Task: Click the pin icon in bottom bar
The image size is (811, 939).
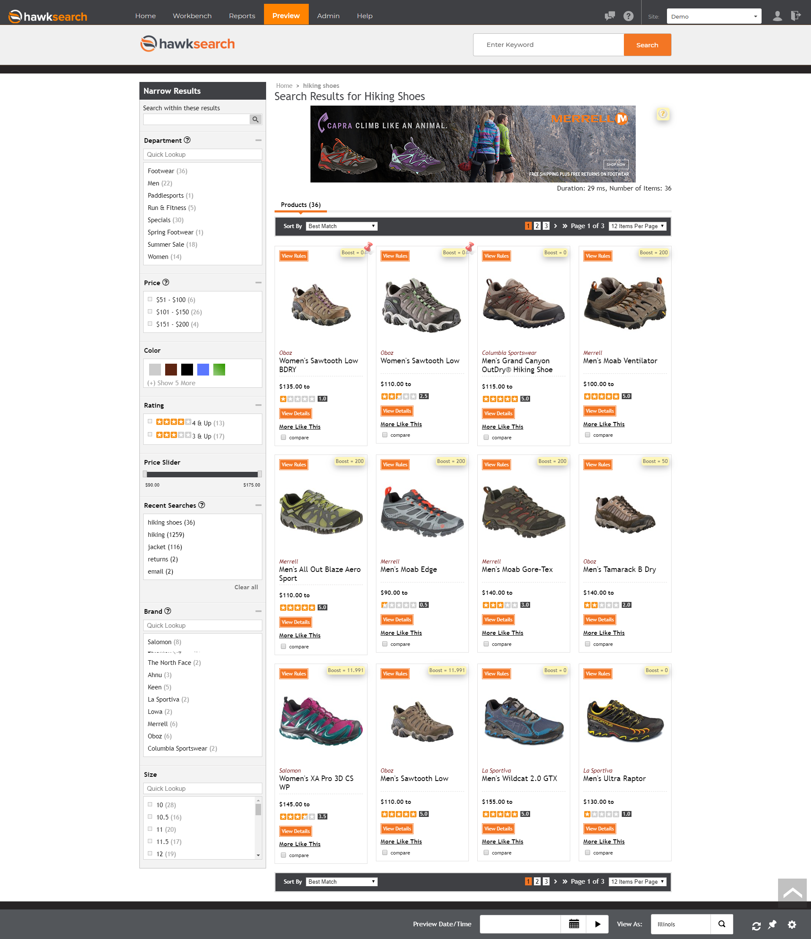Action: tap(773, 925)
